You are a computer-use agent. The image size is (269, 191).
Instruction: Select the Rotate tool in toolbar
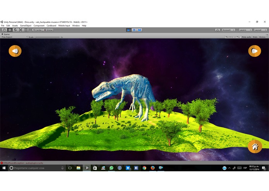point(15,30)
